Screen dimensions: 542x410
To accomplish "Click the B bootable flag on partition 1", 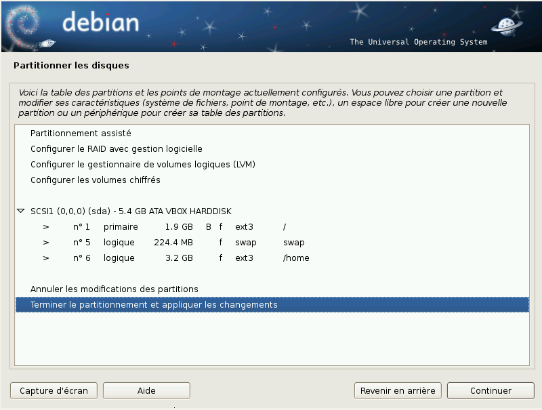I will tap(209, 227).
